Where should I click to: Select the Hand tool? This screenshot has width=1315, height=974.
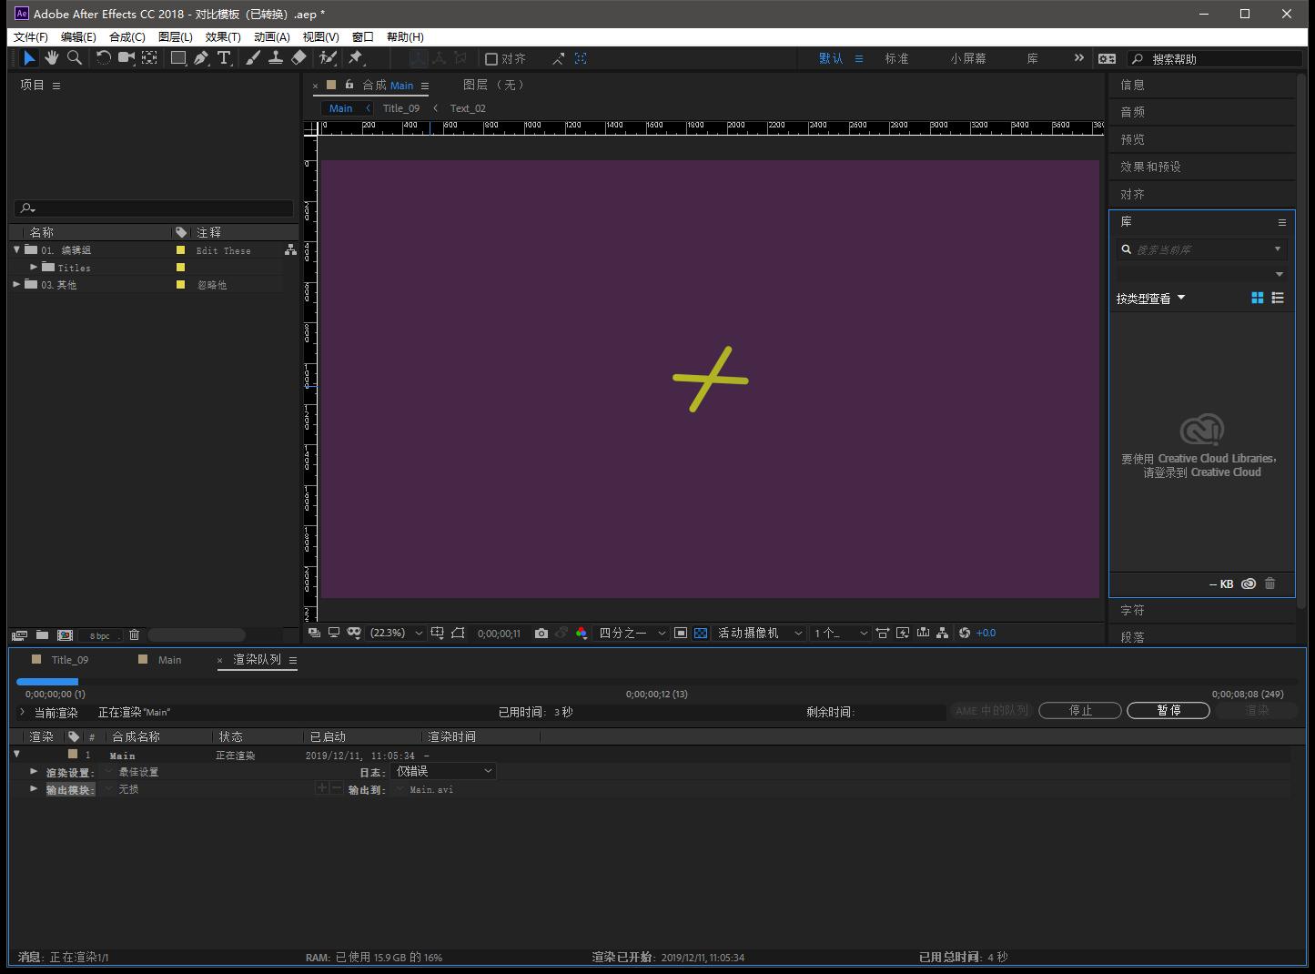pyautogui.click(x=52, y=58)
